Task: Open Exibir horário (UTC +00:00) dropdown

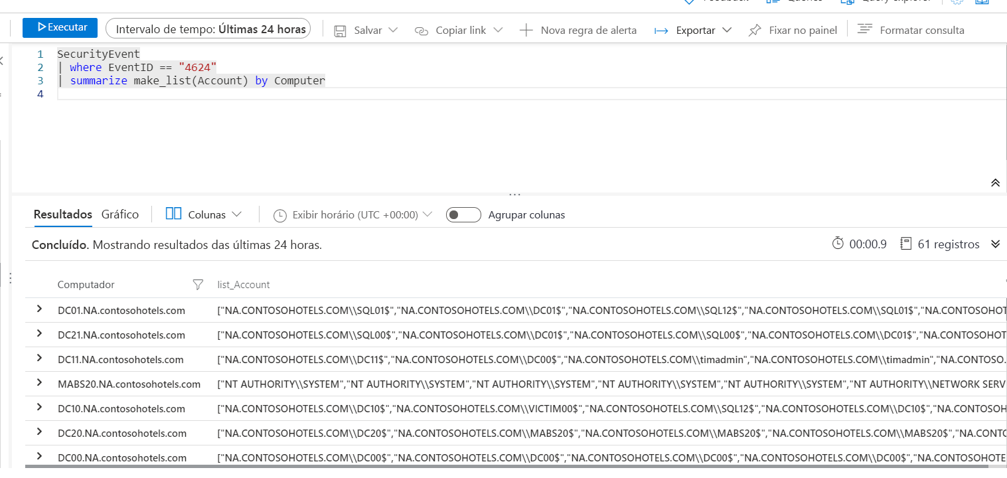Action: pos(362,215)
